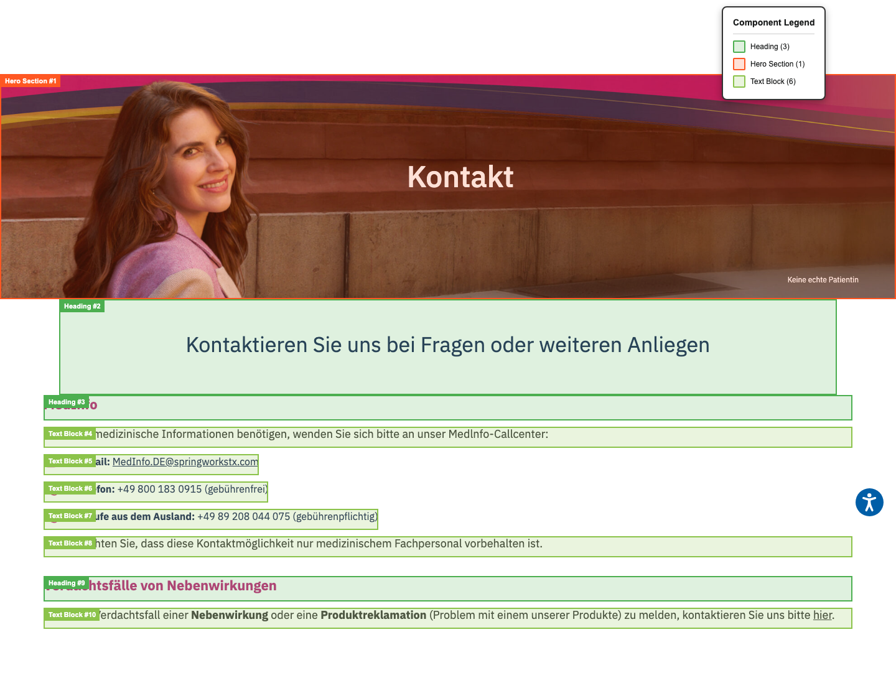This screenshot has width=896, height=678.
Task: Click the green Text Block swatch in legend
Action: 739,81
